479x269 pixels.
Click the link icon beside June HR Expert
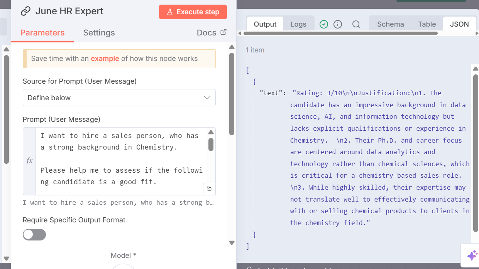pos(25,11)
